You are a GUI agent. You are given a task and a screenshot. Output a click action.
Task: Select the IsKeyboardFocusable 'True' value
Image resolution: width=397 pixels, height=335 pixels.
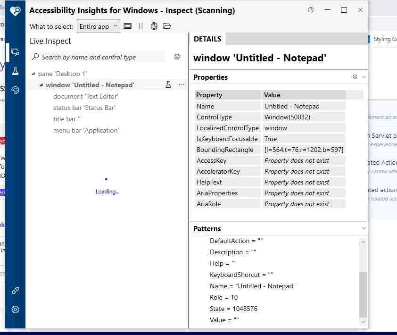pyautogui.click(x=304, y=139)
